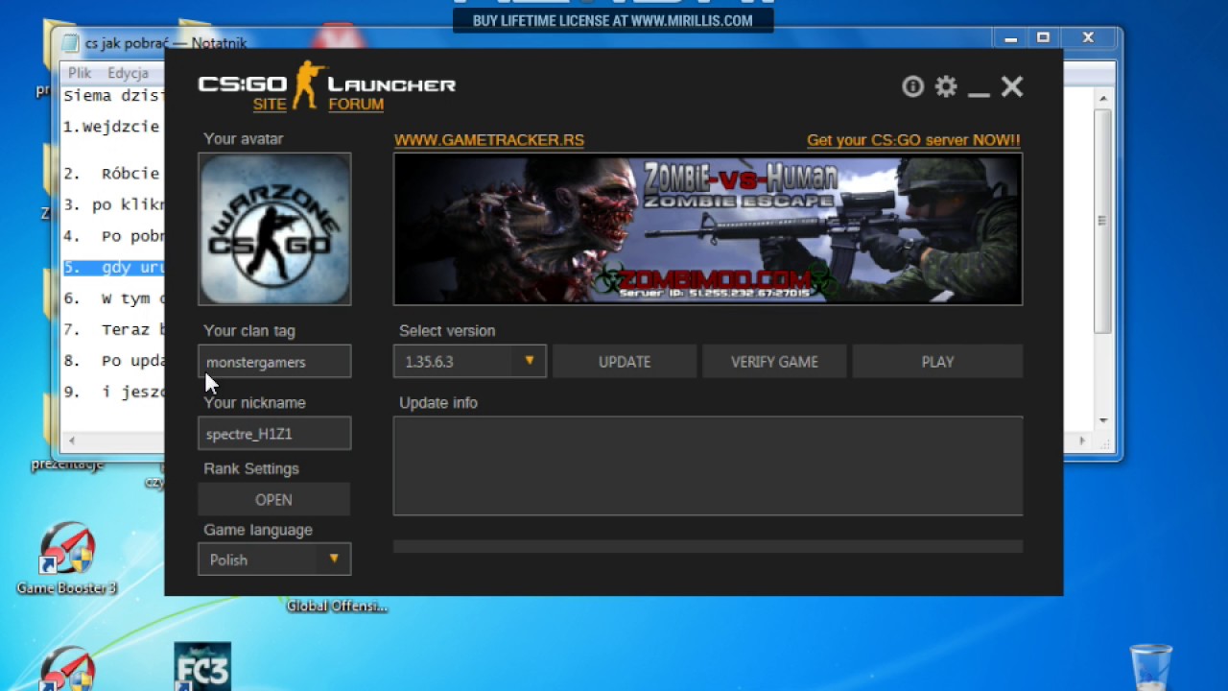
Task: Close the Notatnik window
Action: coord(1088,38)
